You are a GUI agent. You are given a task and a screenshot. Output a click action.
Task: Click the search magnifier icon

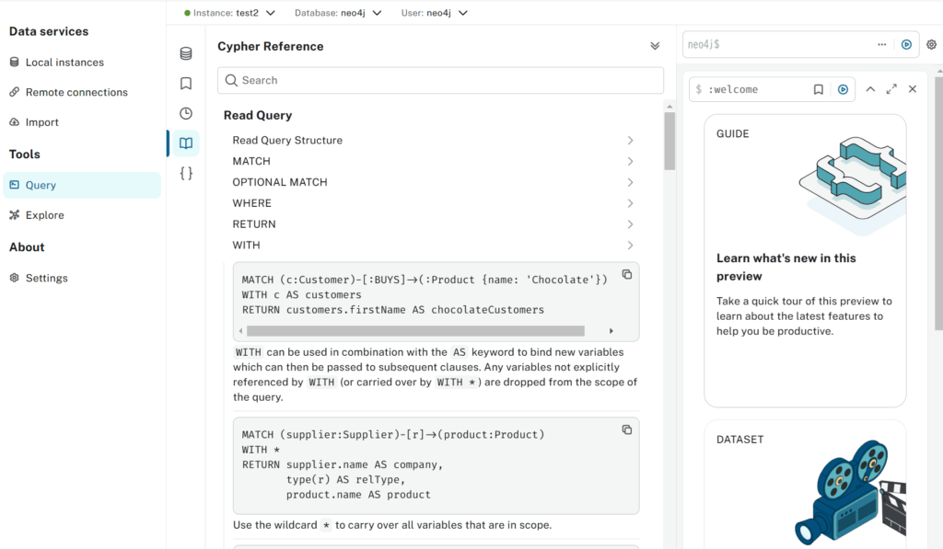tap(231, 81)
